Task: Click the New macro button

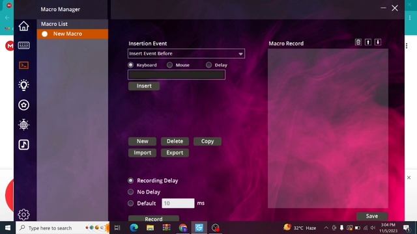Action: pos(142,142)
